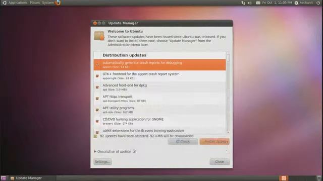The width and height of the screenshot is (323, 181).
Task: Uncheck CD/DVD burning application for GNOME
Action: click(x=97, y=121)
